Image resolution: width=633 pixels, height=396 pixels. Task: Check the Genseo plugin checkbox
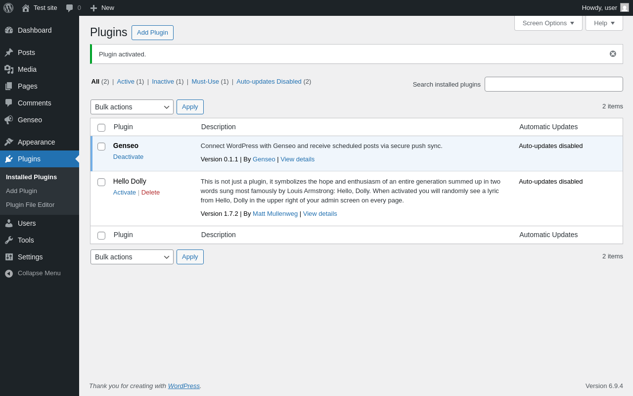tap(101, 147)
